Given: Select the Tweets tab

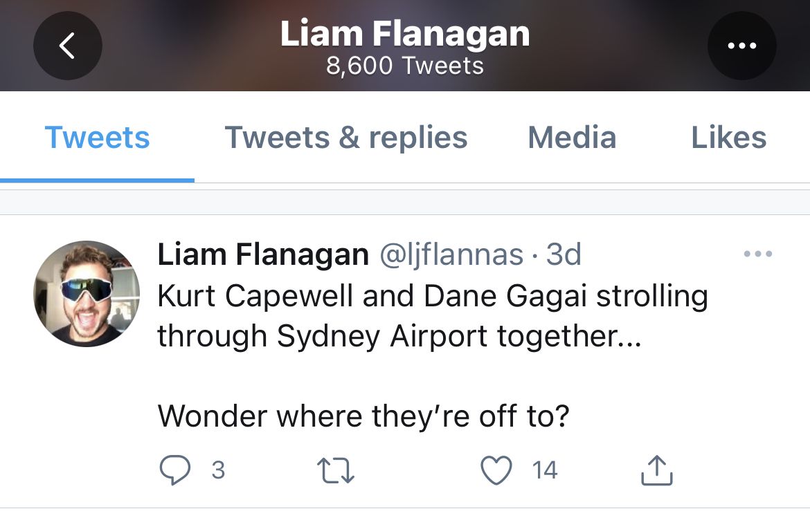Looking at the screenshot, I should 97,138.
